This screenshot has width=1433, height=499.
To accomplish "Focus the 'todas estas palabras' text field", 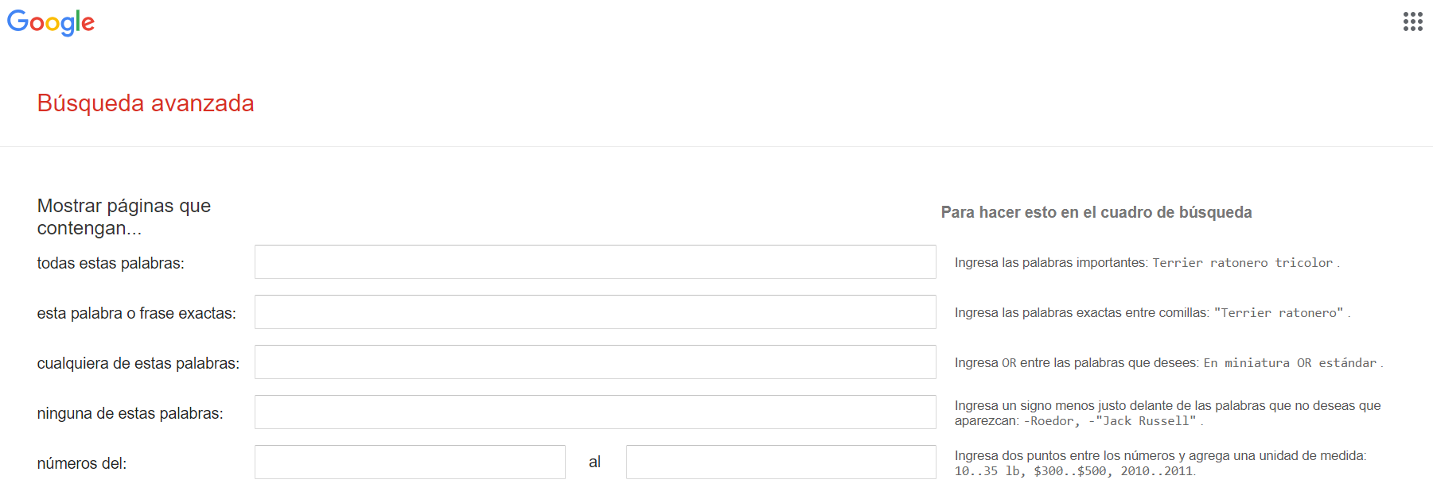I will tap(594, 262).
